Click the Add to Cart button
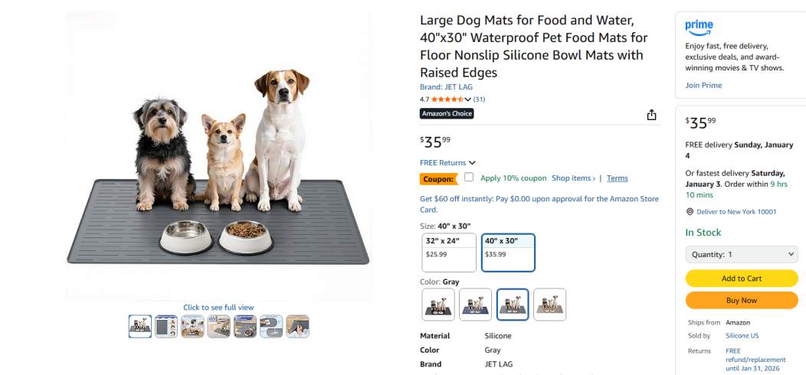 coord(741,279)
